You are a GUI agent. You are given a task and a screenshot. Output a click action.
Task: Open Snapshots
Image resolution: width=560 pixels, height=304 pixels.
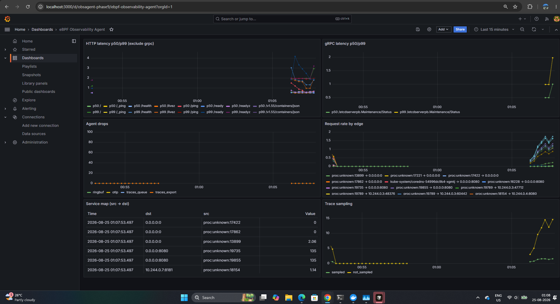(31, 75)
